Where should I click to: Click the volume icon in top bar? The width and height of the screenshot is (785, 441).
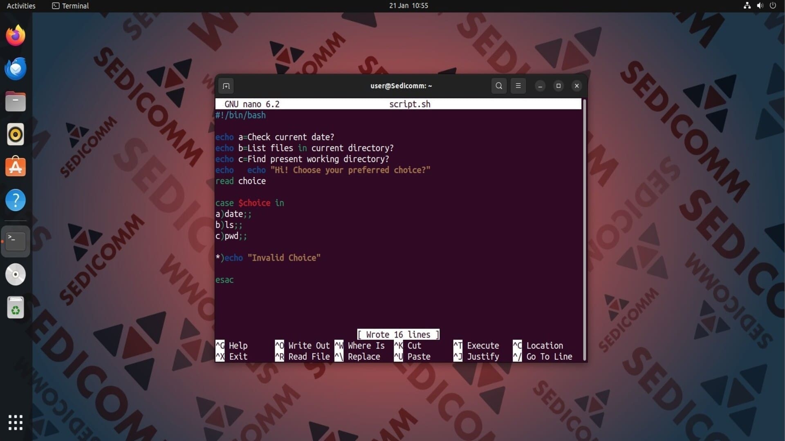760,6
